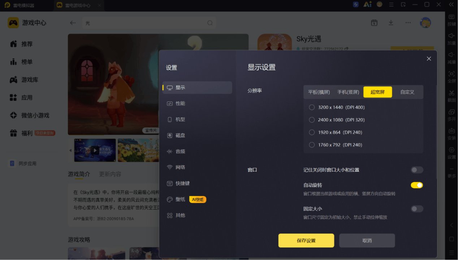The height and width of the screenshot is (260, 458).
Task: Open the 更新内容 tab on game page
Action: 110,174
